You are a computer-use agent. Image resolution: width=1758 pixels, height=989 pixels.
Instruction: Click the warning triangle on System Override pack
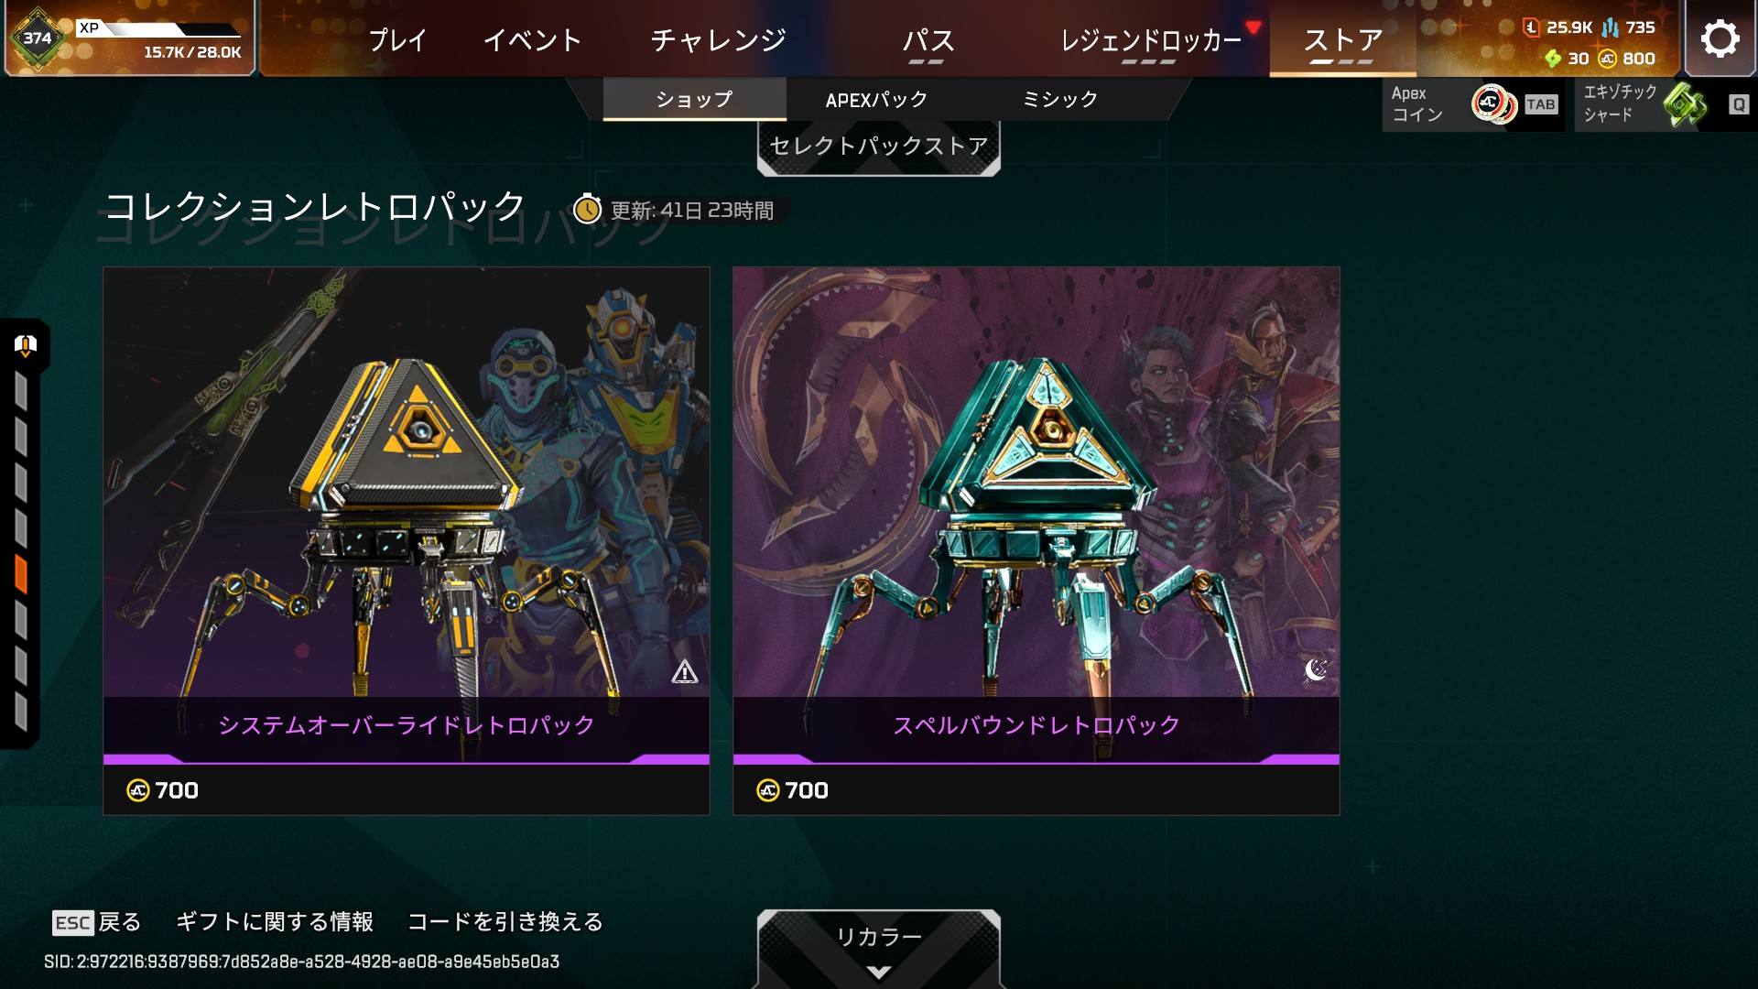pos(685,673)
